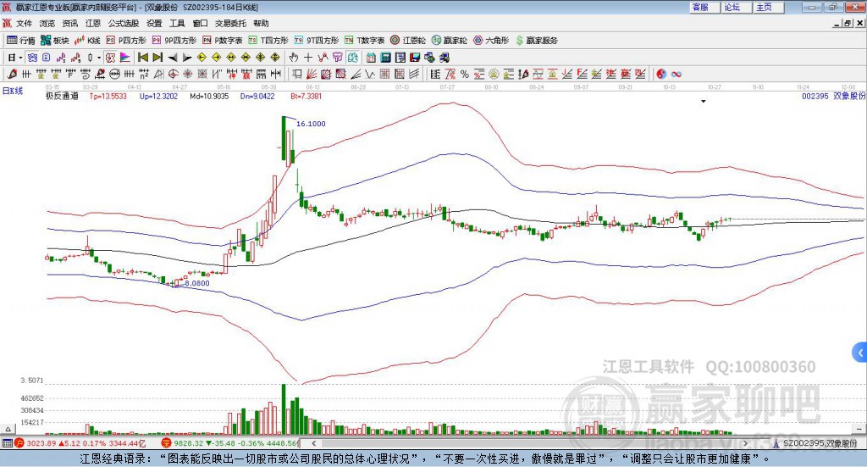867x467 pixels.
Task: Click the grid icon at status bar left
Action: point(7,443)
